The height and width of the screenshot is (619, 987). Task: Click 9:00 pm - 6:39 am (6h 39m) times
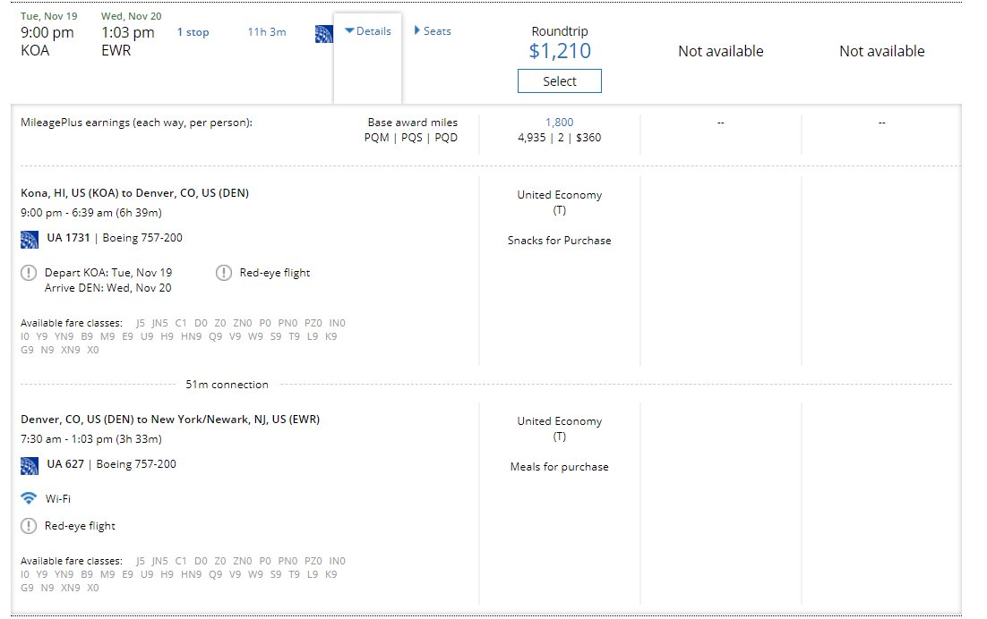[91, 212]
